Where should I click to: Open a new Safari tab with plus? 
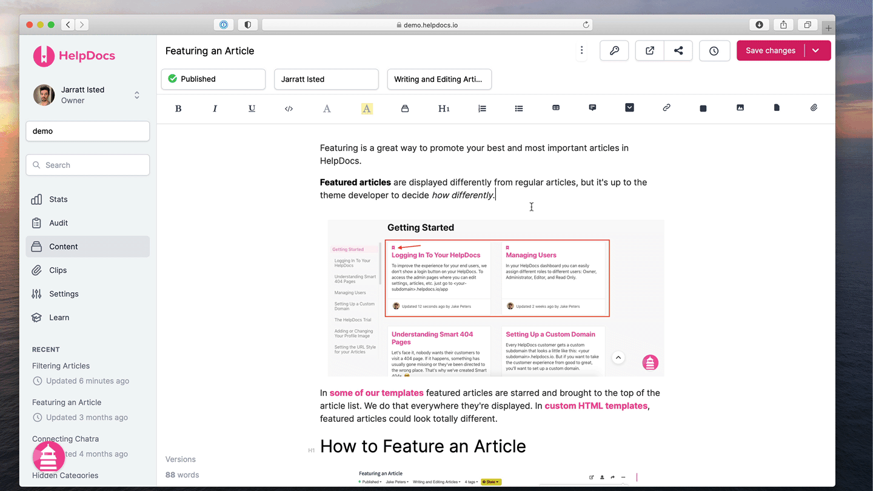(829, 28)
